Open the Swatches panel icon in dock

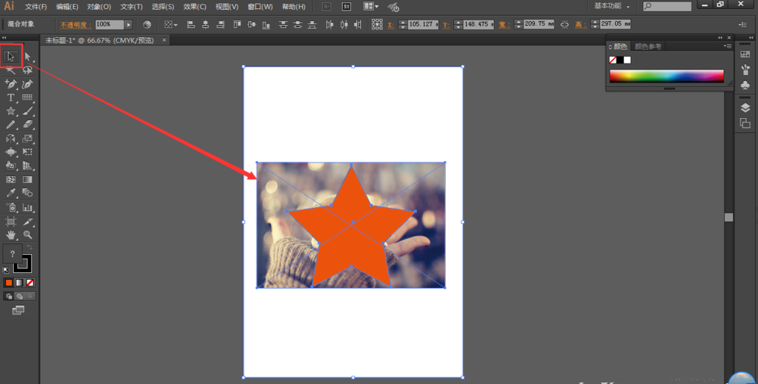click(x=745, y=54)
